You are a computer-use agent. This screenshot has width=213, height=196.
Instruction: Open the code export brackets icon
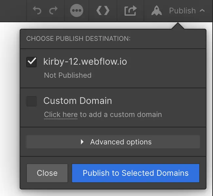[x=103, y=10]
